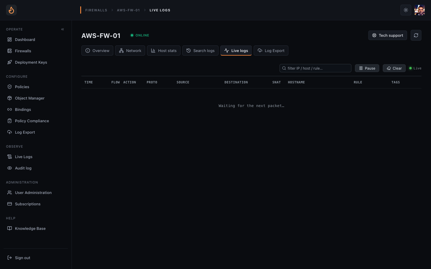Screen dimensions: 431x269
Task: Click the green Live status indicator
Action: tap(415, 68)
